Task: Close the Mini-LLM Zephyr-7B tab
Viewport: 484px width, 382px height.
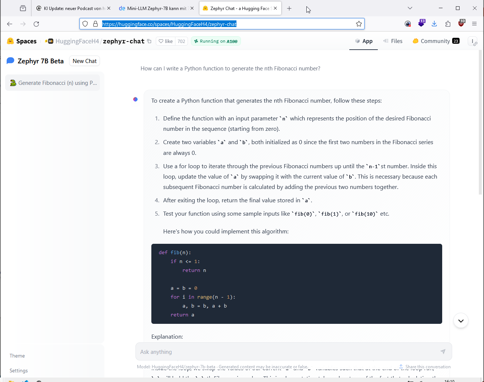Action: (192, 8)
